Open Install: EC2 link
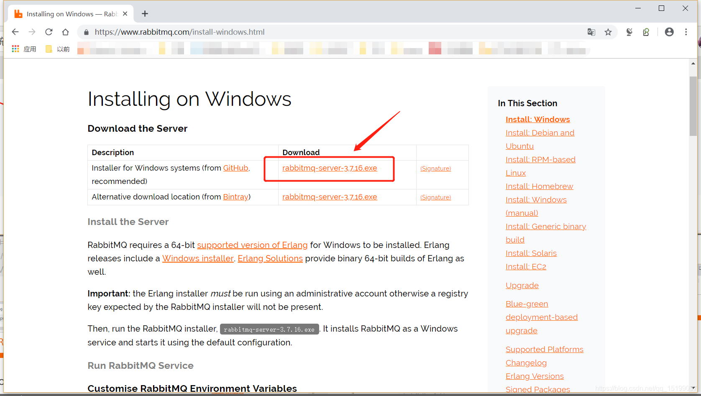Screen dimensions: 701x396 (x=526, y=267)
